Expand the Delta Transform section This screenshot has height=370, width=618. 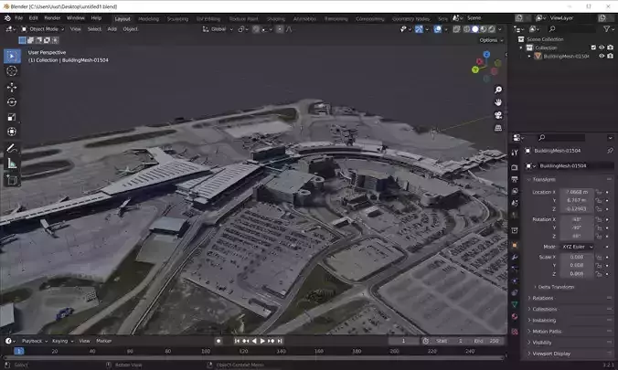(x=554, y=287)
